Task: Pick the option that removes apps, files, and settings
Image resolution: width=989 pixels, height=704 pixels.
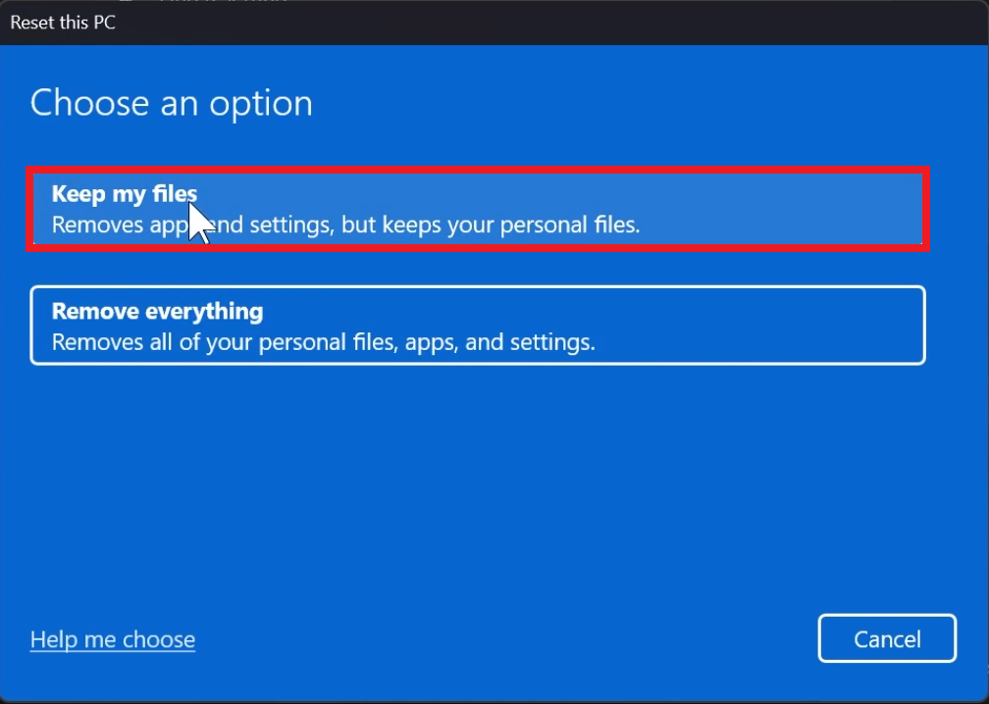Action: click(x=478, y=326)
